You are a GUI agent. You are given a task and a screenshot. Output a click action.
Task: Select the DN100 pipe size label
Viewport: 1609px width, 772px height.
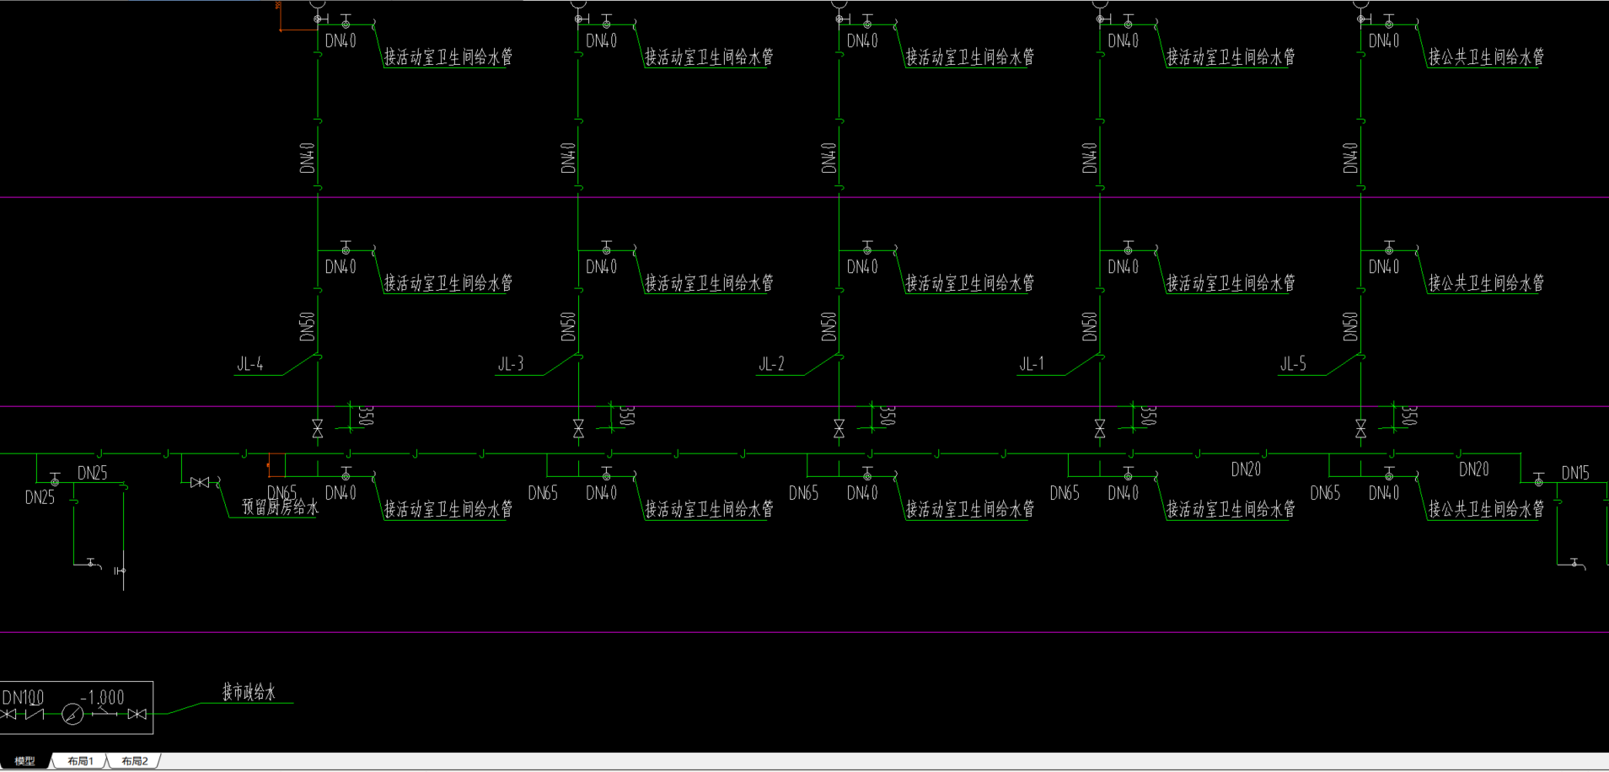point(23,698)
